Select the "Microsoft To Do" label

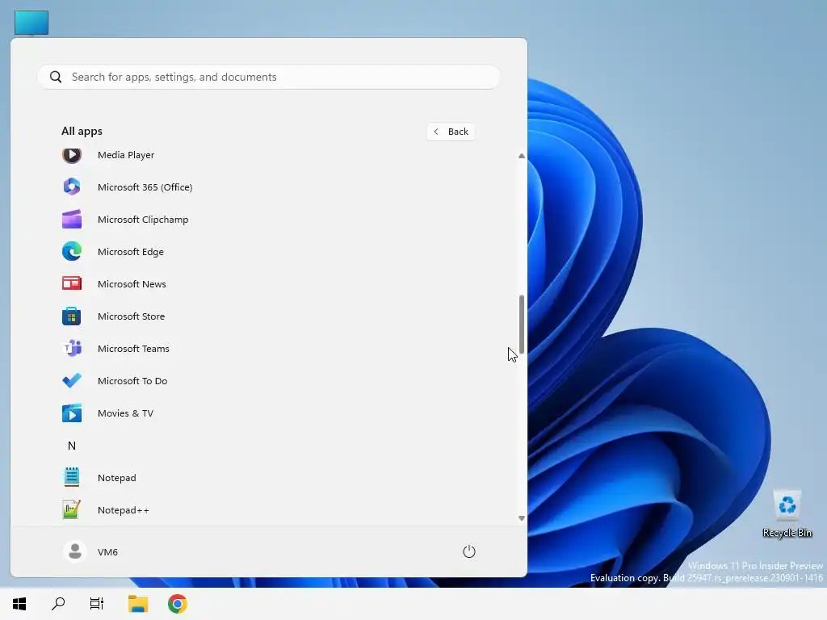pos(132,381)
